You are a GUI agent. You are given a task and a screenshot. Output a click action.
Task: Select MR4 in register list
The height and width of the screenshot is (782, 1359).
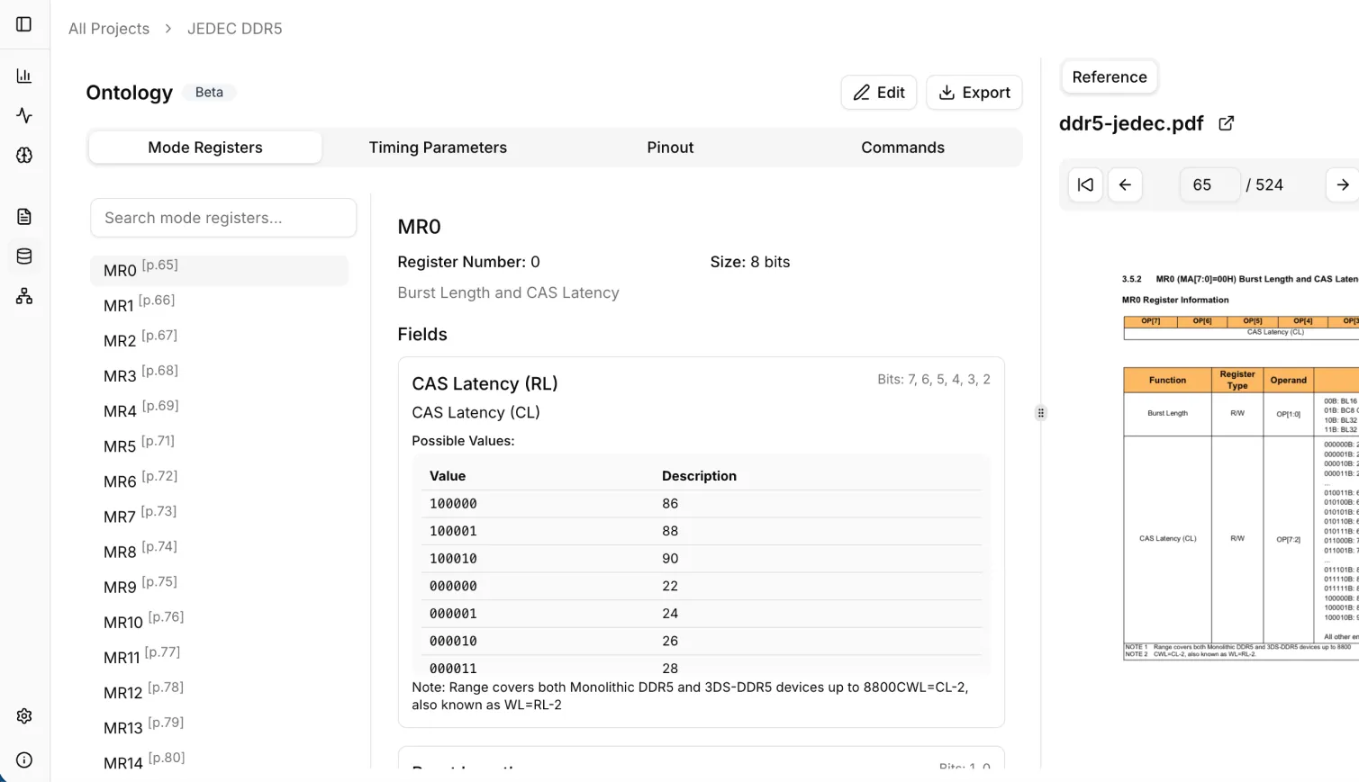point(219,410)
